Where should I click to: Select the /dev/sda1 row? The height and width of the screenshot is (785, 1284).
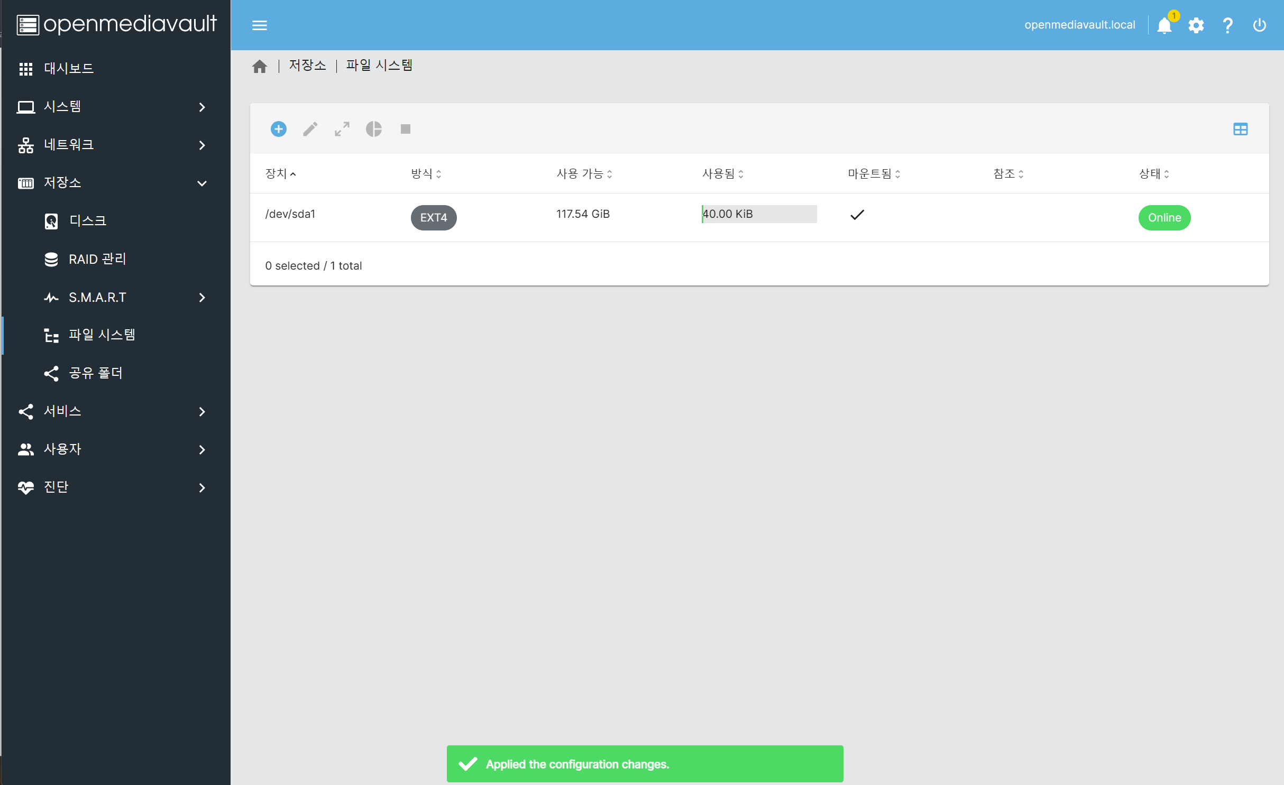pyautogui.click(x=759, y=218)
